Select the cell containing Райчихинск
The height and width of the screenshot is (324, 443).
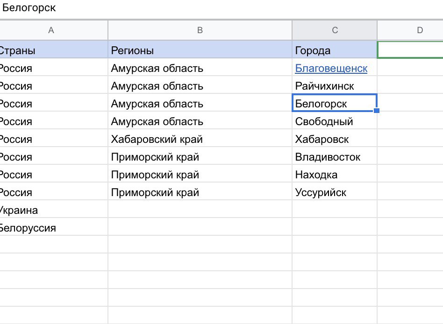pos(335,86)
